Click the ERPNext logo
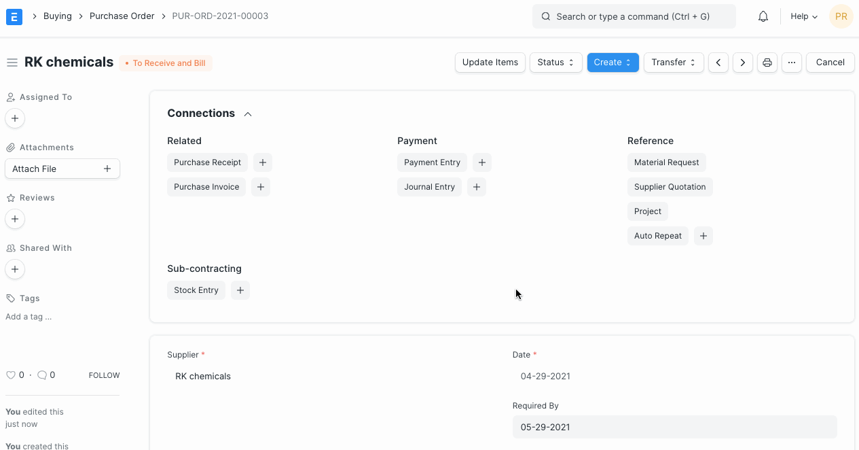859x450 pixels. click(x=14, y=16)
